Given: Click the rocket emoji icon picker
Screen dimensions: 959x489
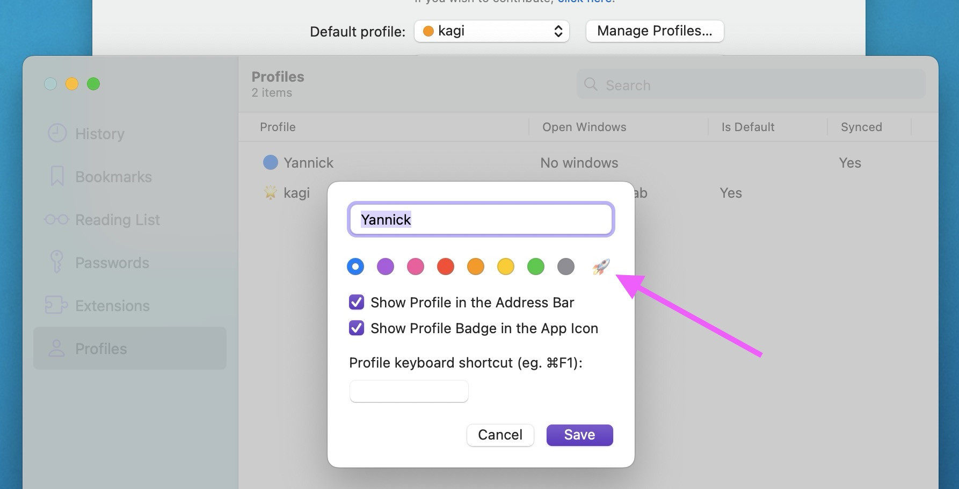Looking at the screenshot, I should (x=600, y=267).
